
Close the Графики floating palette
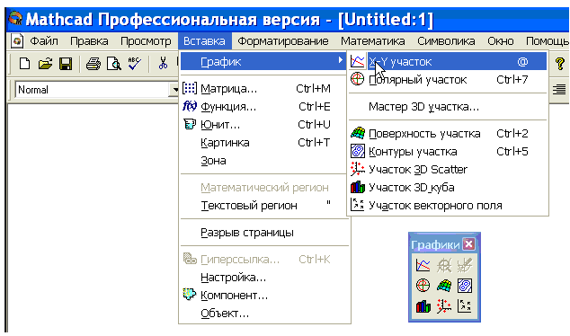(469, 244)
